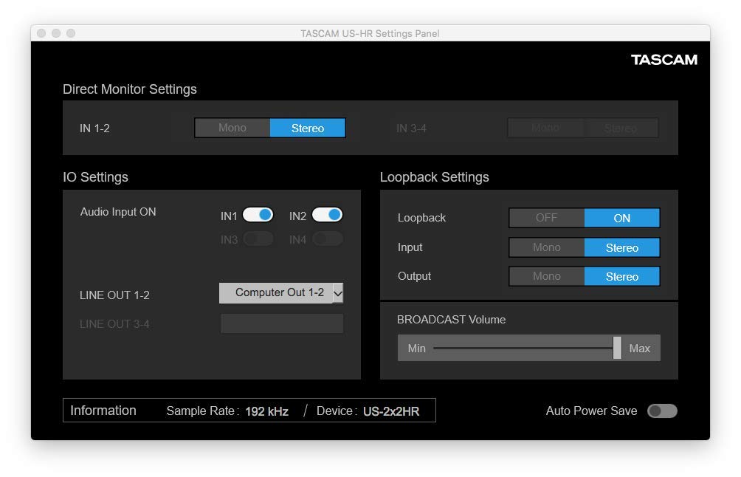Set Loopback Input to Mono
The image size is (741, 477).
click(x=546, y=247)
